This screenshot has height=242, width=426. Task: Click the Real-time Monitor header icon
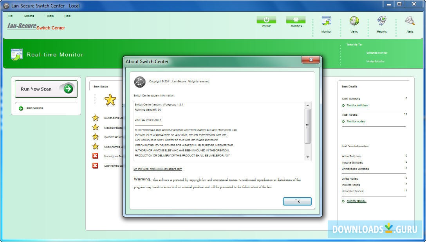click(x=17, y=55)
